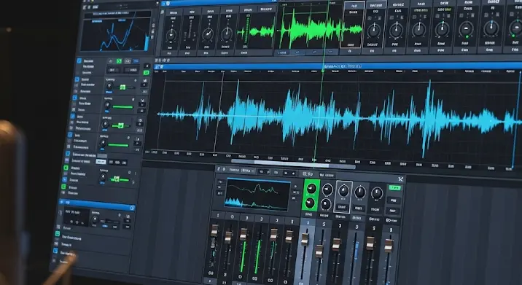
Task: Select the first tab beneath the green waveform display
Action: [282, 52]
